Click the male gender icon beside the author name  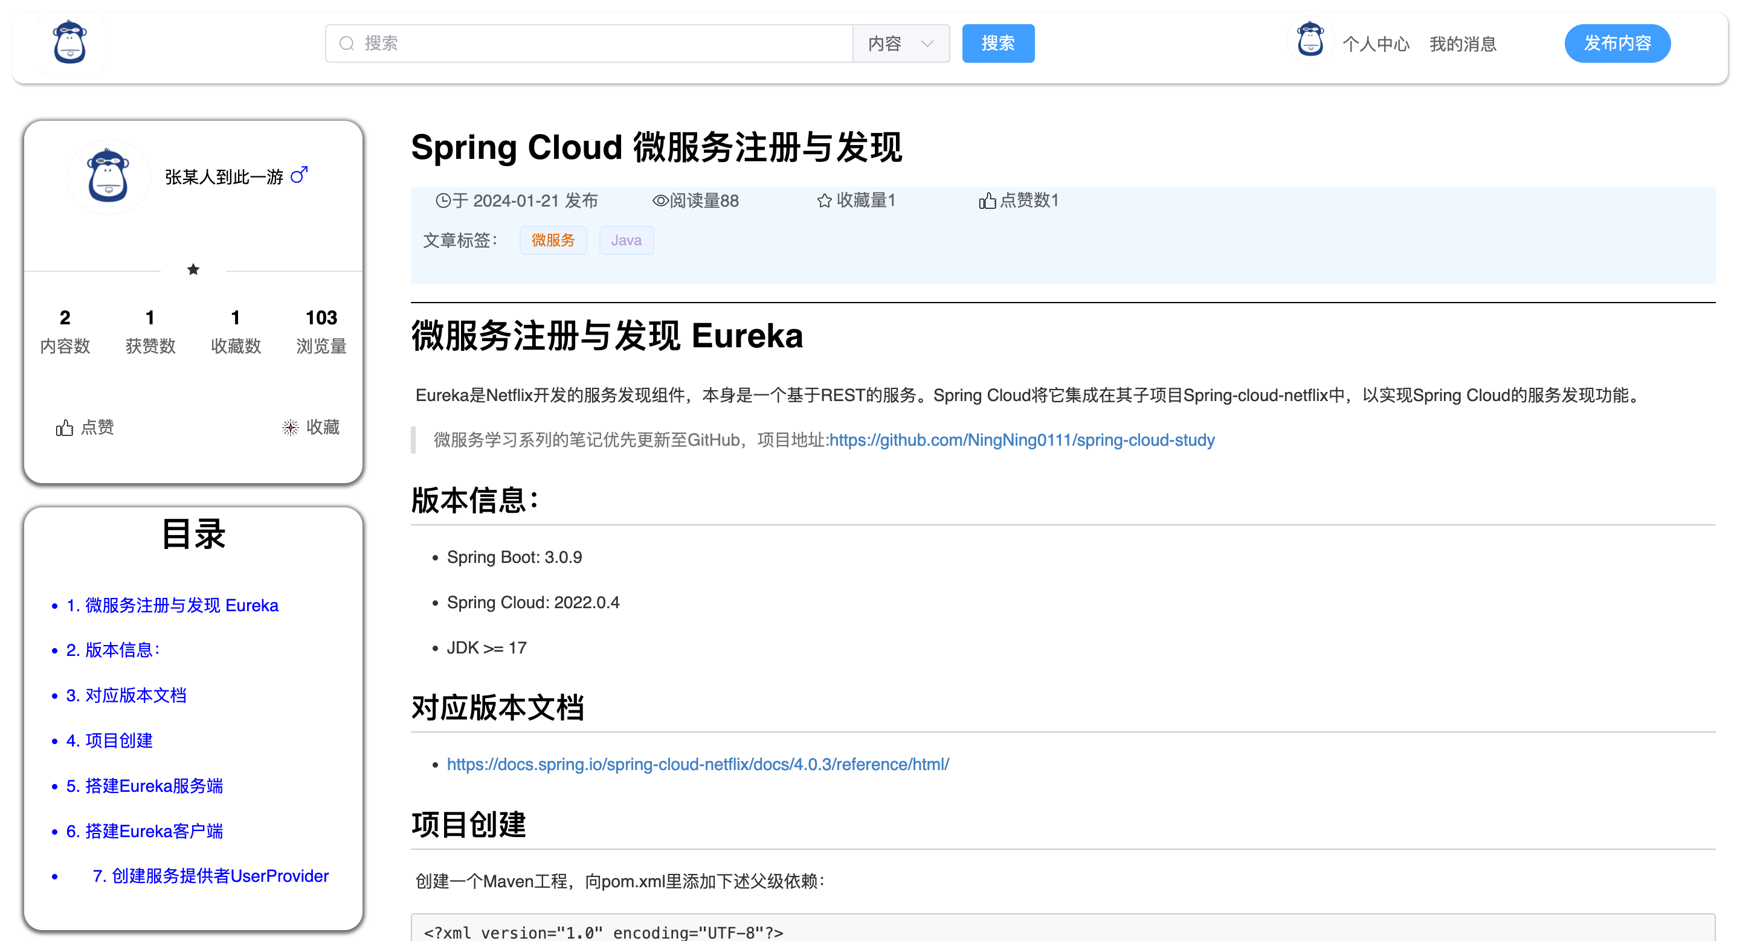coord(298,176)
